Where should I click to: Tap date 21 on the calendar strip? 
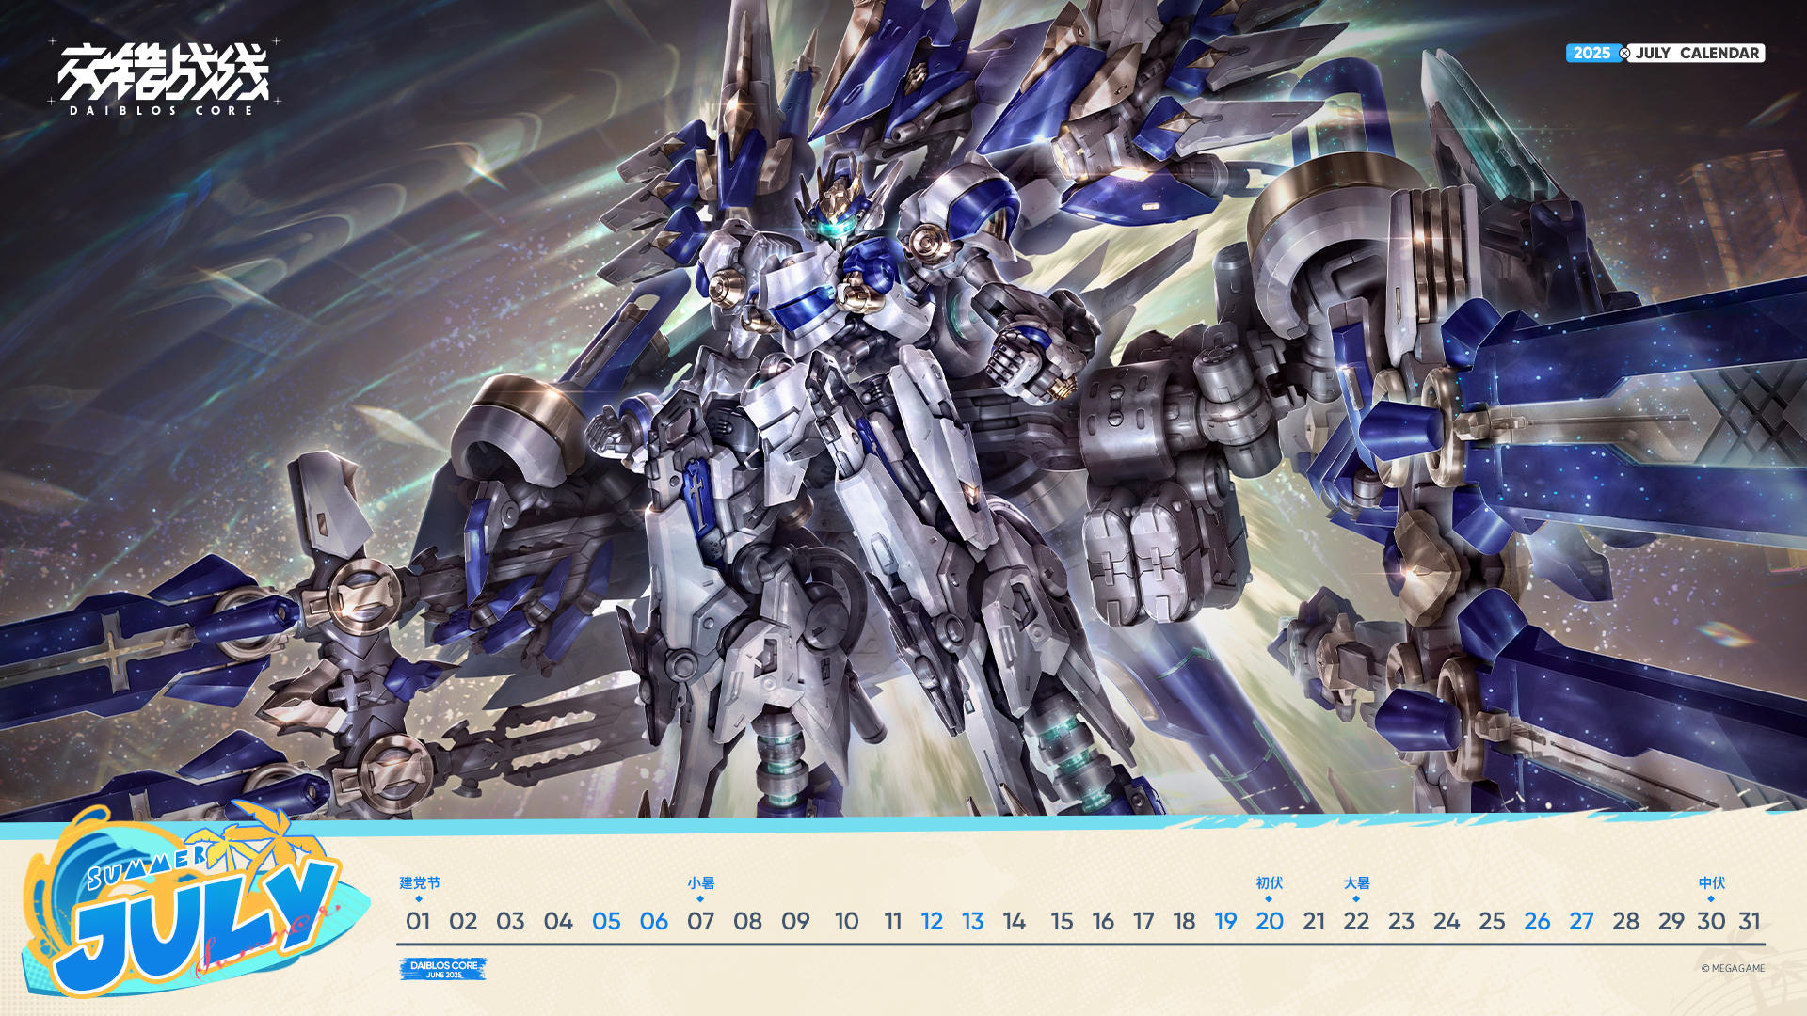1314,921
